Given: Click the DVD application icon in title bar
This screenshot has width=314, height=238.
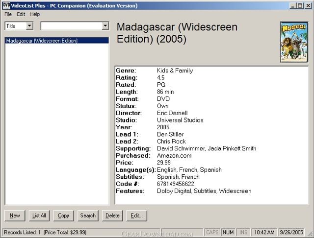Looking at the screenshot, I should (x=6, y=5).
